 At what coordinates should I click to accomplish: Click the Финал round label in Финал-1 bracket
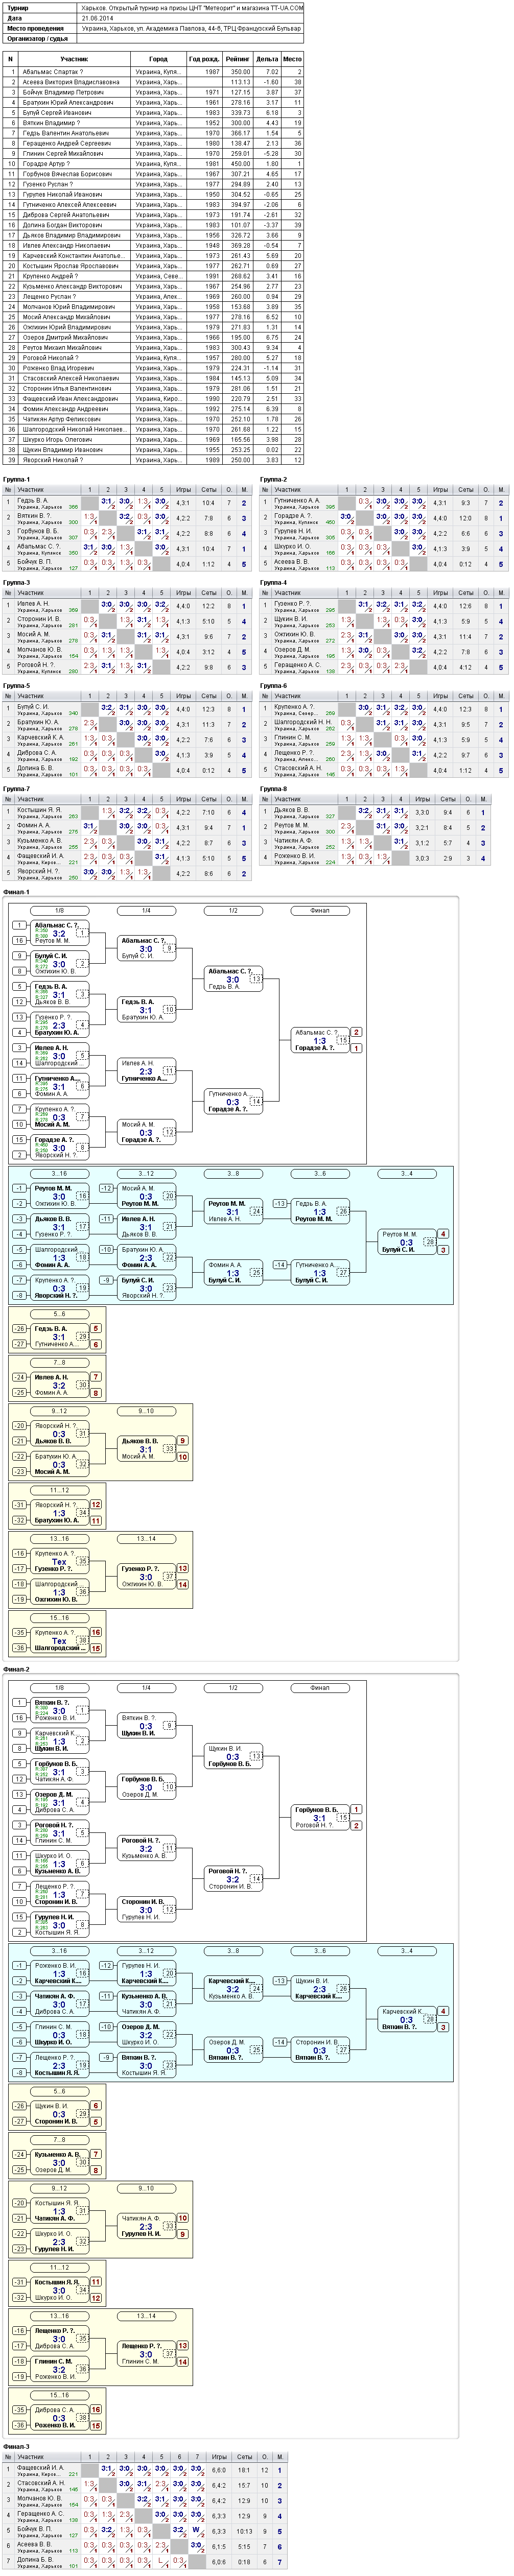320,910
